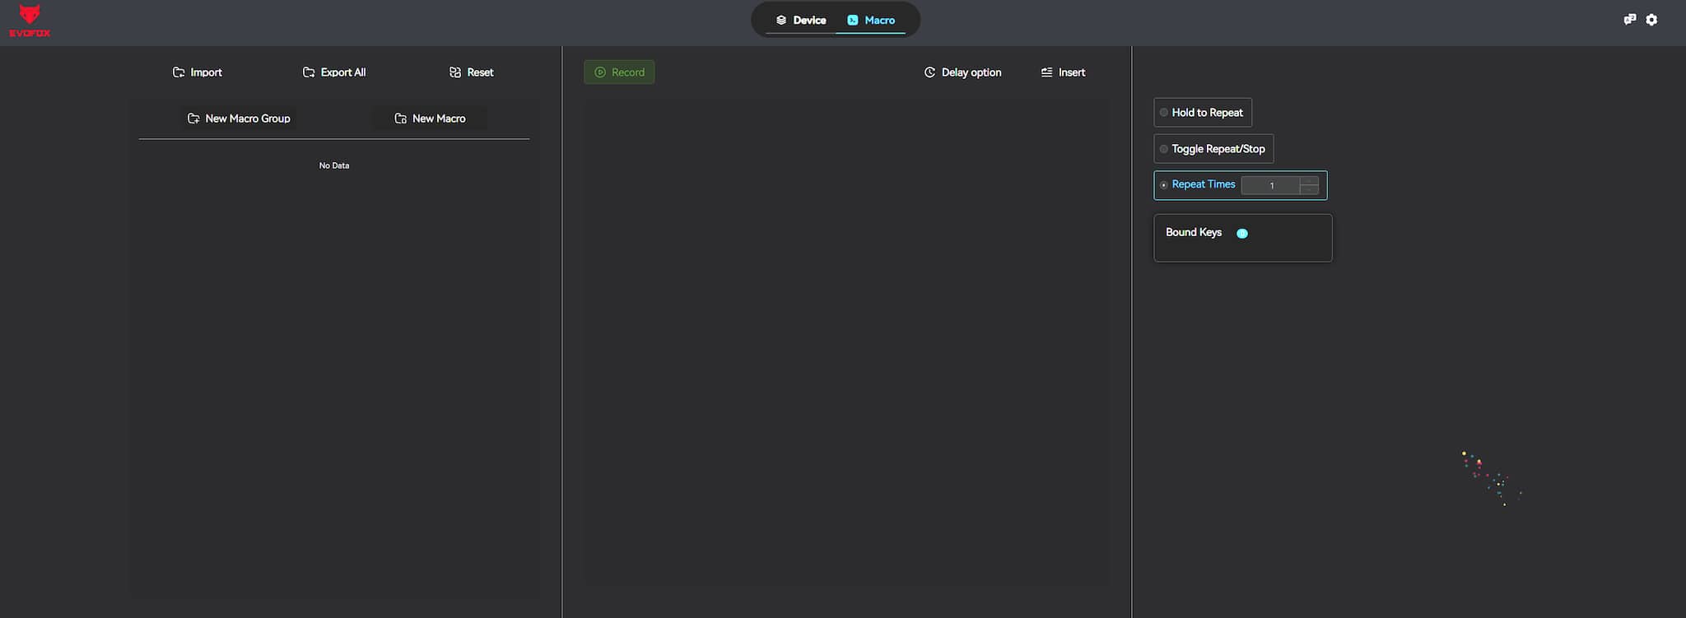The image size is (1686, 618).
Task: Open the language translation icon
Action: pos(1629,20)
